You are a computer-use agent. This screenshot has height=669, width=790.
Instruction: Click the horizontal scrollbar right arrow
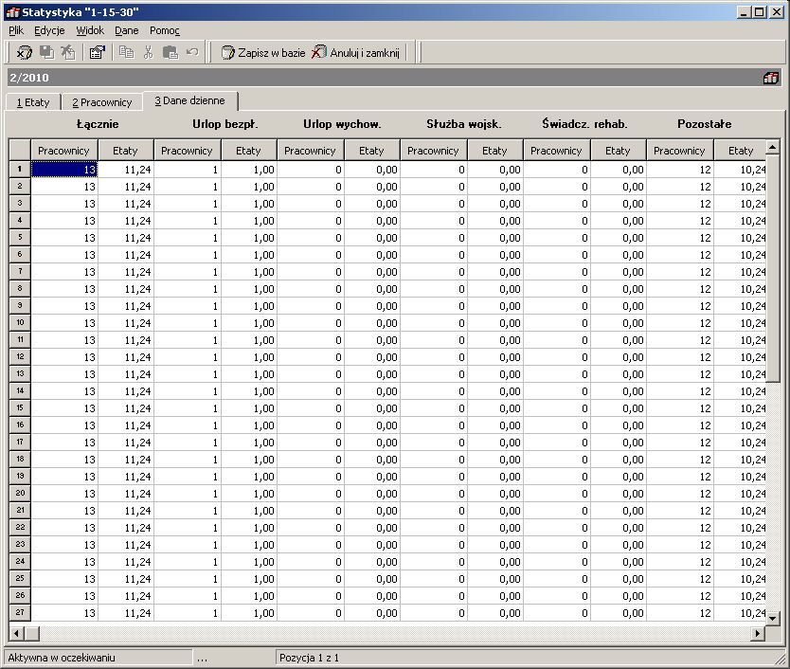tap(757, 633)
